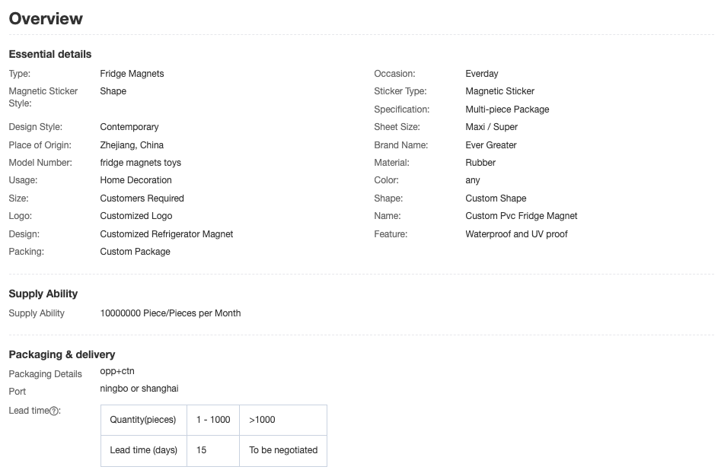Click the 'Ever Greater' brand name
This screenshot has width=721, height=473.
[491, 145]
